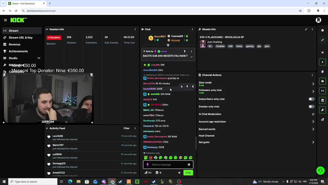328x185 pixels.
Task: Reply to the lucent1946 chat message
Action: 181,87
